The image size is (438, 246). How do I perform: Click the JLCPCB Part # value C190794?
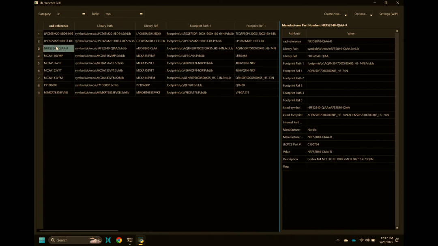[x=351, y=144]
